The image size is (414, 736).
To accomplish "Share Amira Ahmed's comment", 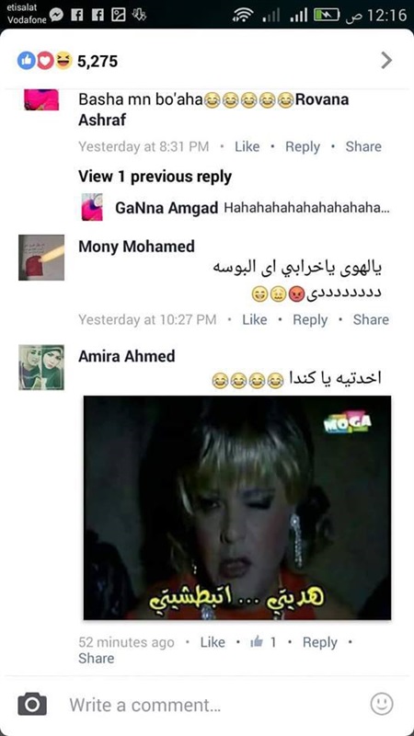I will tap(96, 658).
